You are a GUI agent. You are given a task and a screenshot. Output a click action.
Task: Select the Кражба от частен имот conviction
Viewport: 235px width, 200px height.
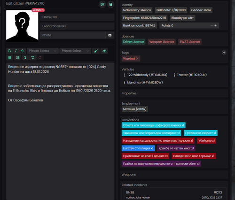176,148
